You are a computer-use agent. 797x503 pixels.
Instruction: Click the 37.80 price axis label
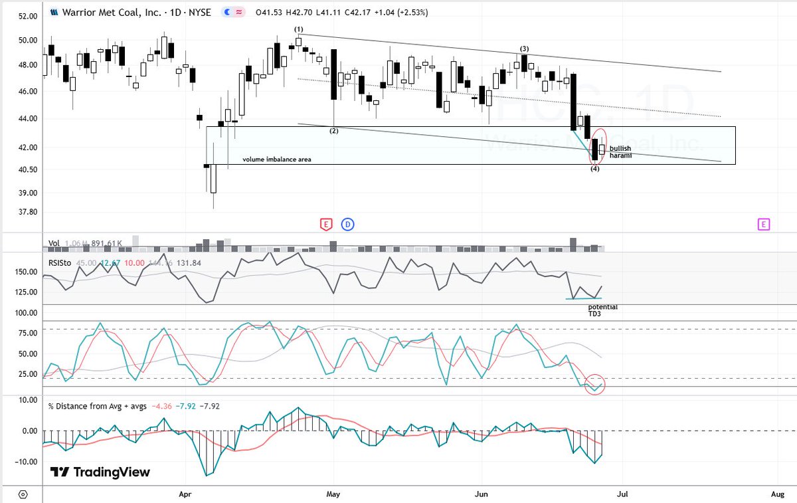pos(27,213)
